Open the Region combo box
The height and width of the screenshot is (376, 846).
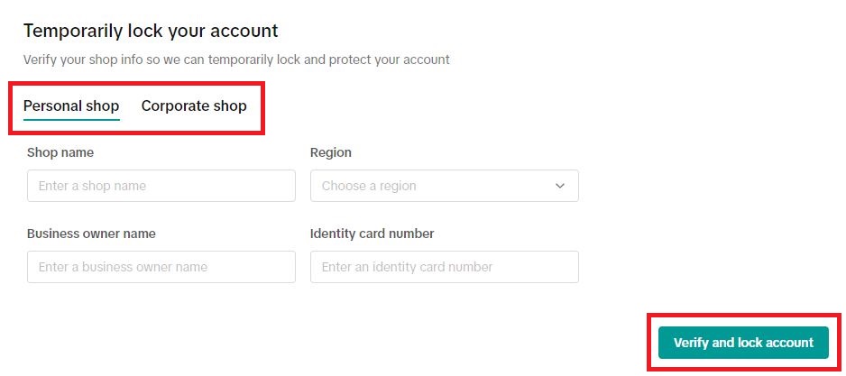444,186
